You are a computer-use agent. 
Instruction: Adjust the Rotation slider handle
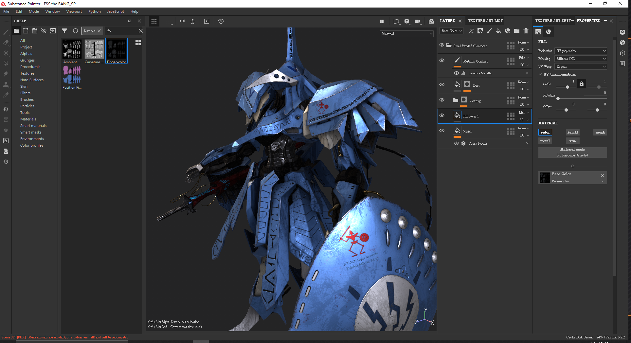558,99
